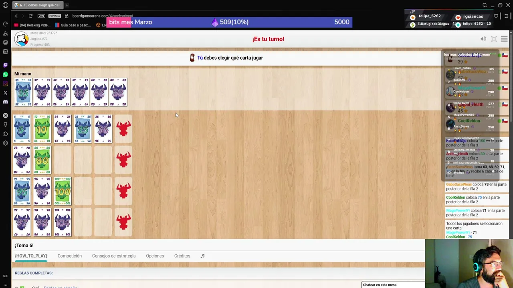Viewport: 513px width, 288px height.
Task: Open the player icon in sidebar
Action: pyautogui.click(x=5, y=116)
